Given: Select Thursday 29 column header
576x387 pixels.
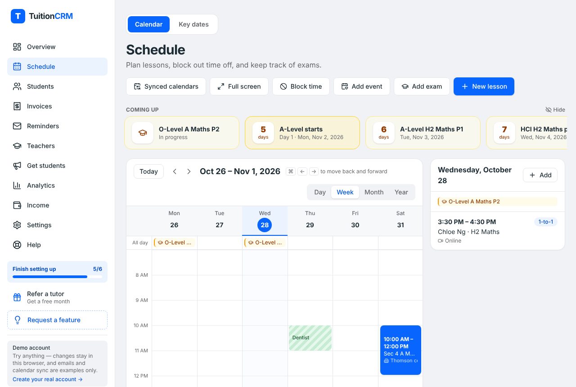Looking at the screenshot, I should tap(310, 220).
